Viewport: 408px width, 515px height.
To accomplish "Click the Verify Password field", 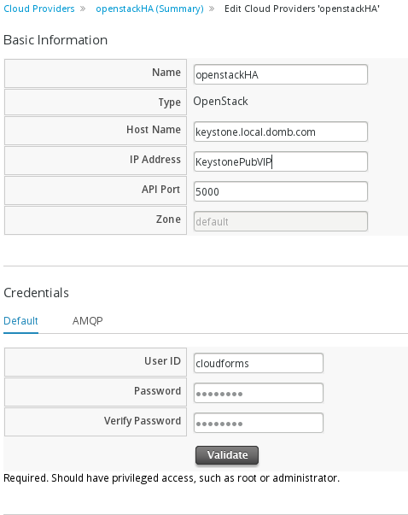I will pos(259,423).
